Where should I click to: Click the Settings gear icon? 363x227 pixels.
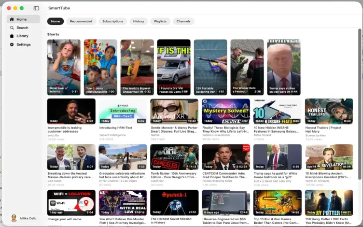pos(12,45)
